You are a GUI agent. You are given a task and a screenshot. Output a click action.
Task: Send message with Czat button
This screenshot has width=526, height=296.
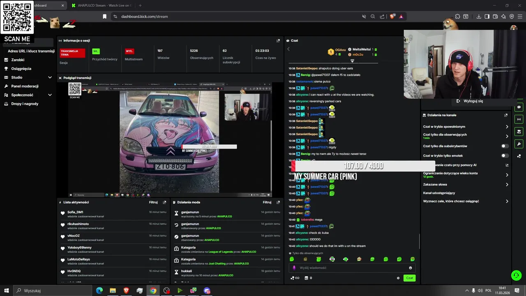point(410,278)
